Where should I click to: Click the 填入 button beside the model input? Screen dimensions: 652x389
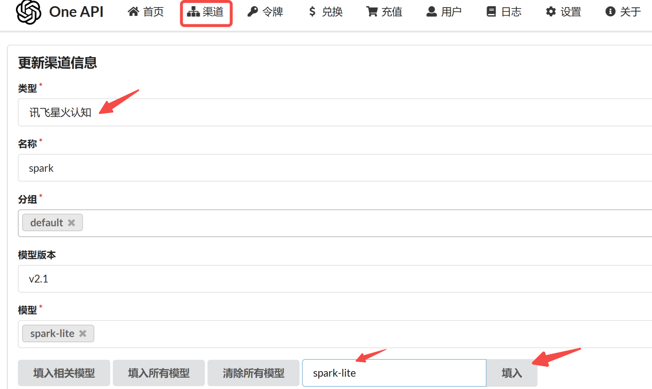512,373
